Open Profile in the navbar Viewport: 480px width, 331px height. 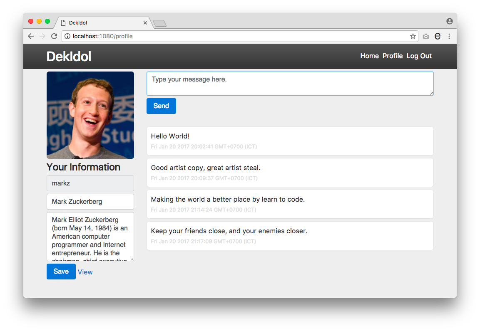[393, 56]
